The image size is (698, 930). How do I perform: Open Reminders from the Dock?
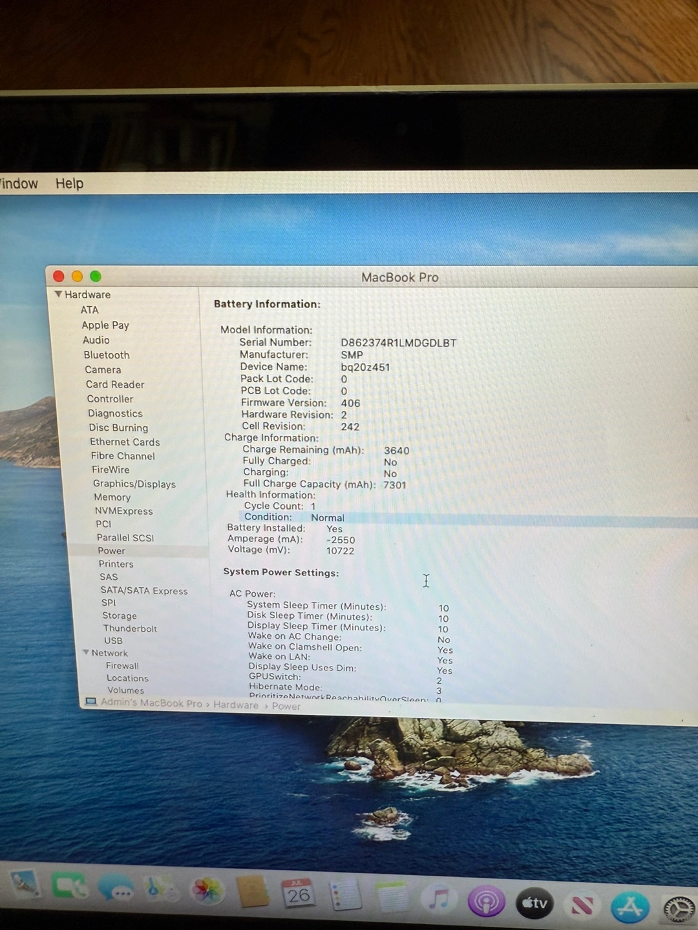(345, 895)
